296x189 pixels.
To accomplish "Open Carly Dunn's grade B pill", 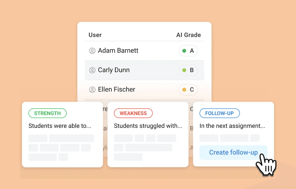I will (x=188, y=70).
